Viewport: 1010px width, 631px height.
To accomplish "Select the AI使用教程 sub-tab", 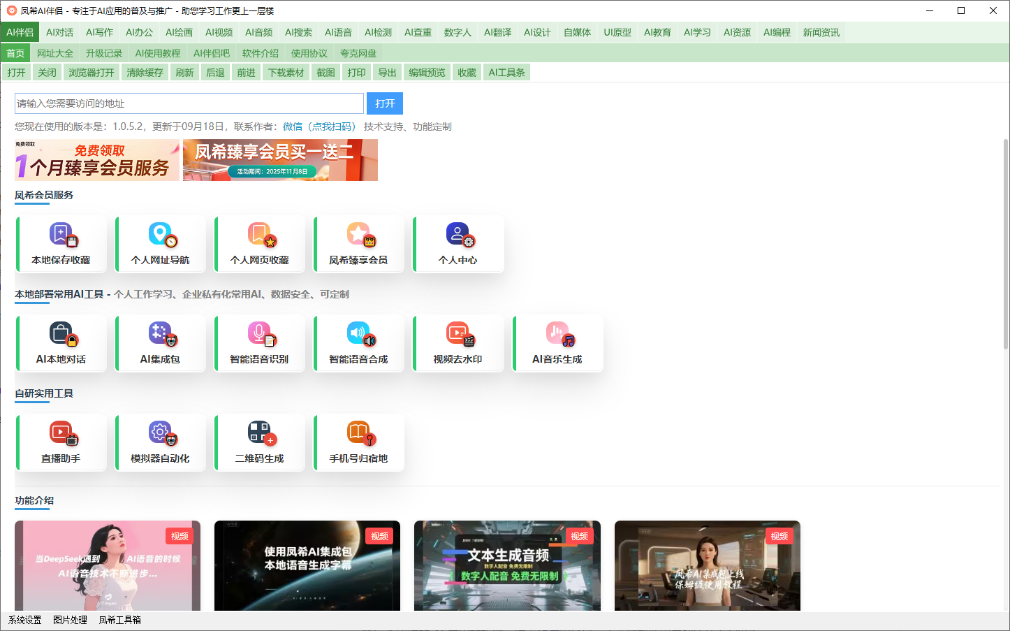I will coord(158,53).
